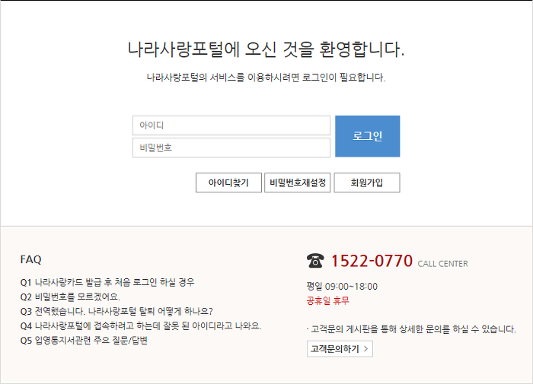The width and height of the screenshot is (533, 384).
Task: Open FAQ Q3 전역했습니다 탈퇴 question
Action: 116,311
